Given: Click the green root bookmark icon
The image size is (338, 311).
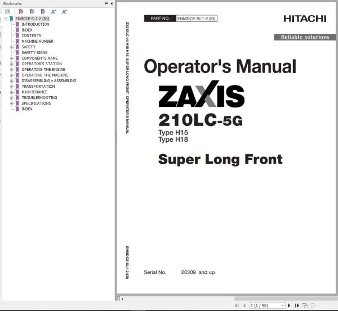Looking at the screenshot, I should tap(11, 19).
